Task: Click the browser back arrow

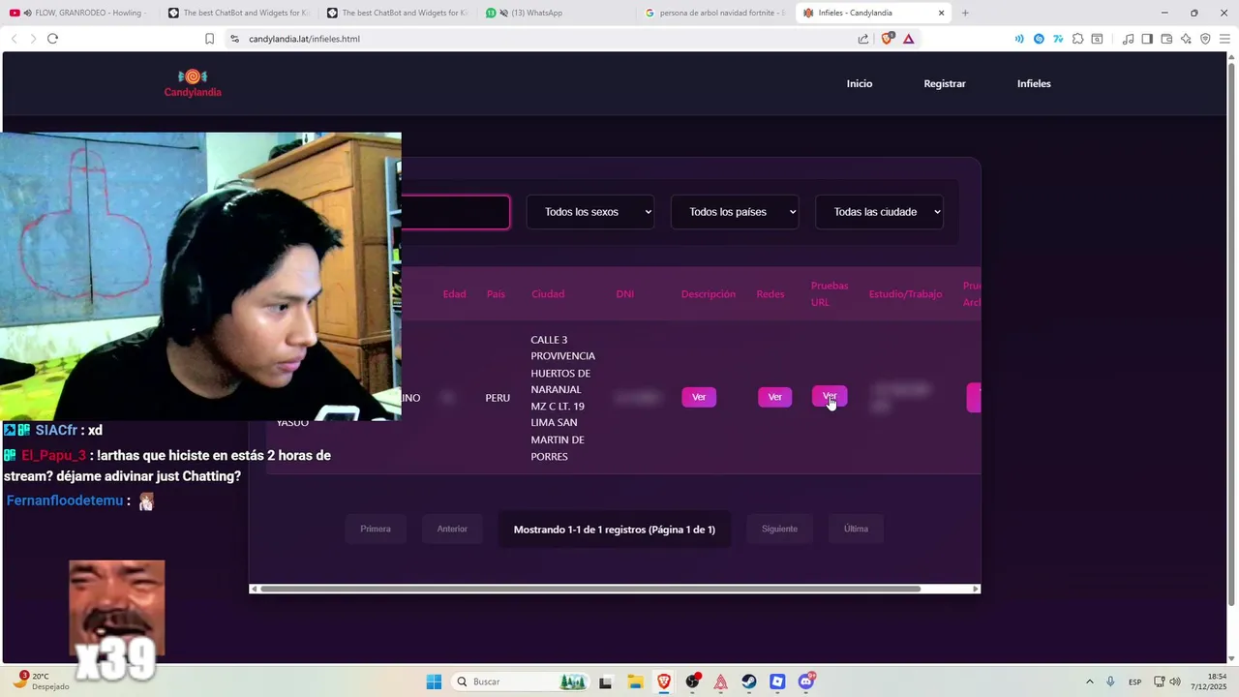Action: [14, 39]
